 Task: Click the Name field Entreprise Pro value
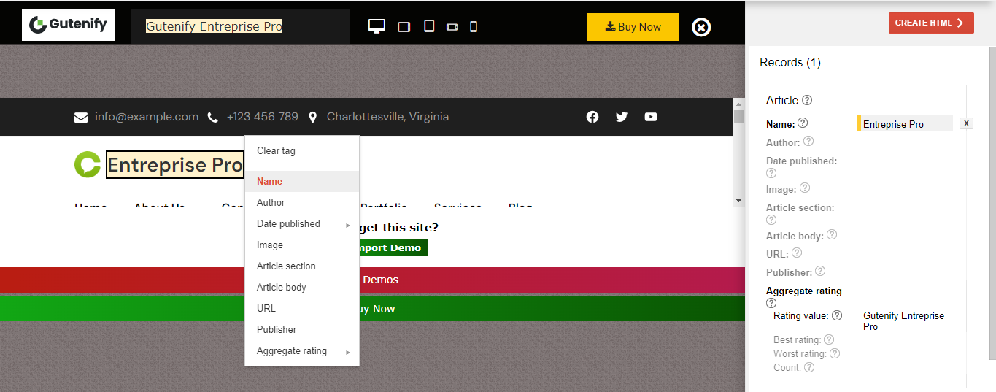point(906,124)
